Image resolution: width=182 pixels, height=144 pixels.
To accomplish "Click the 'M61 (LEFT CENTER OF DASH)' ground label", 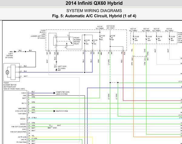I will 9,55.
